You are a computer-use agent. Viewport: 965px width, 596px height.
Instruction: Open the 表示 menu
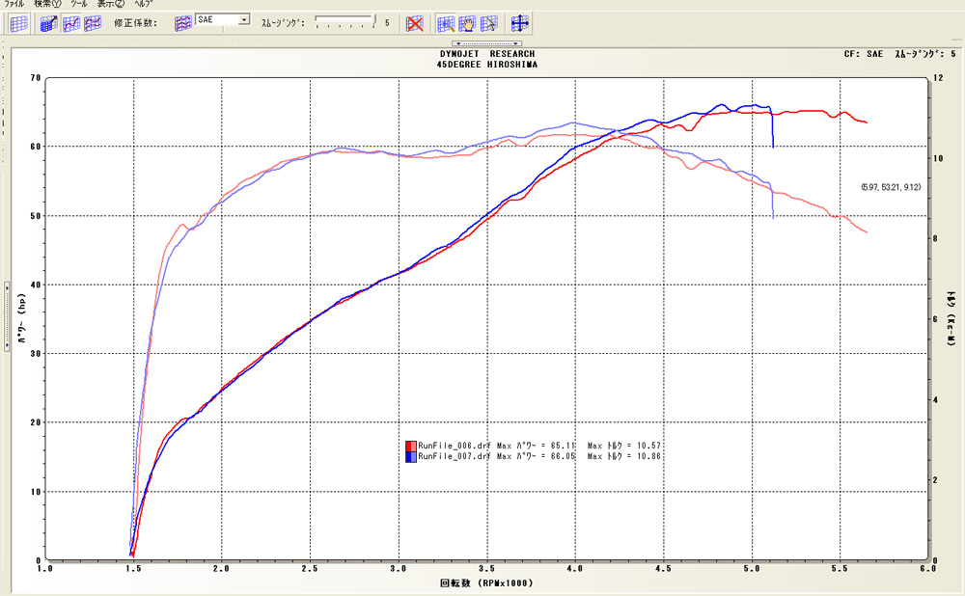point(112,5)
